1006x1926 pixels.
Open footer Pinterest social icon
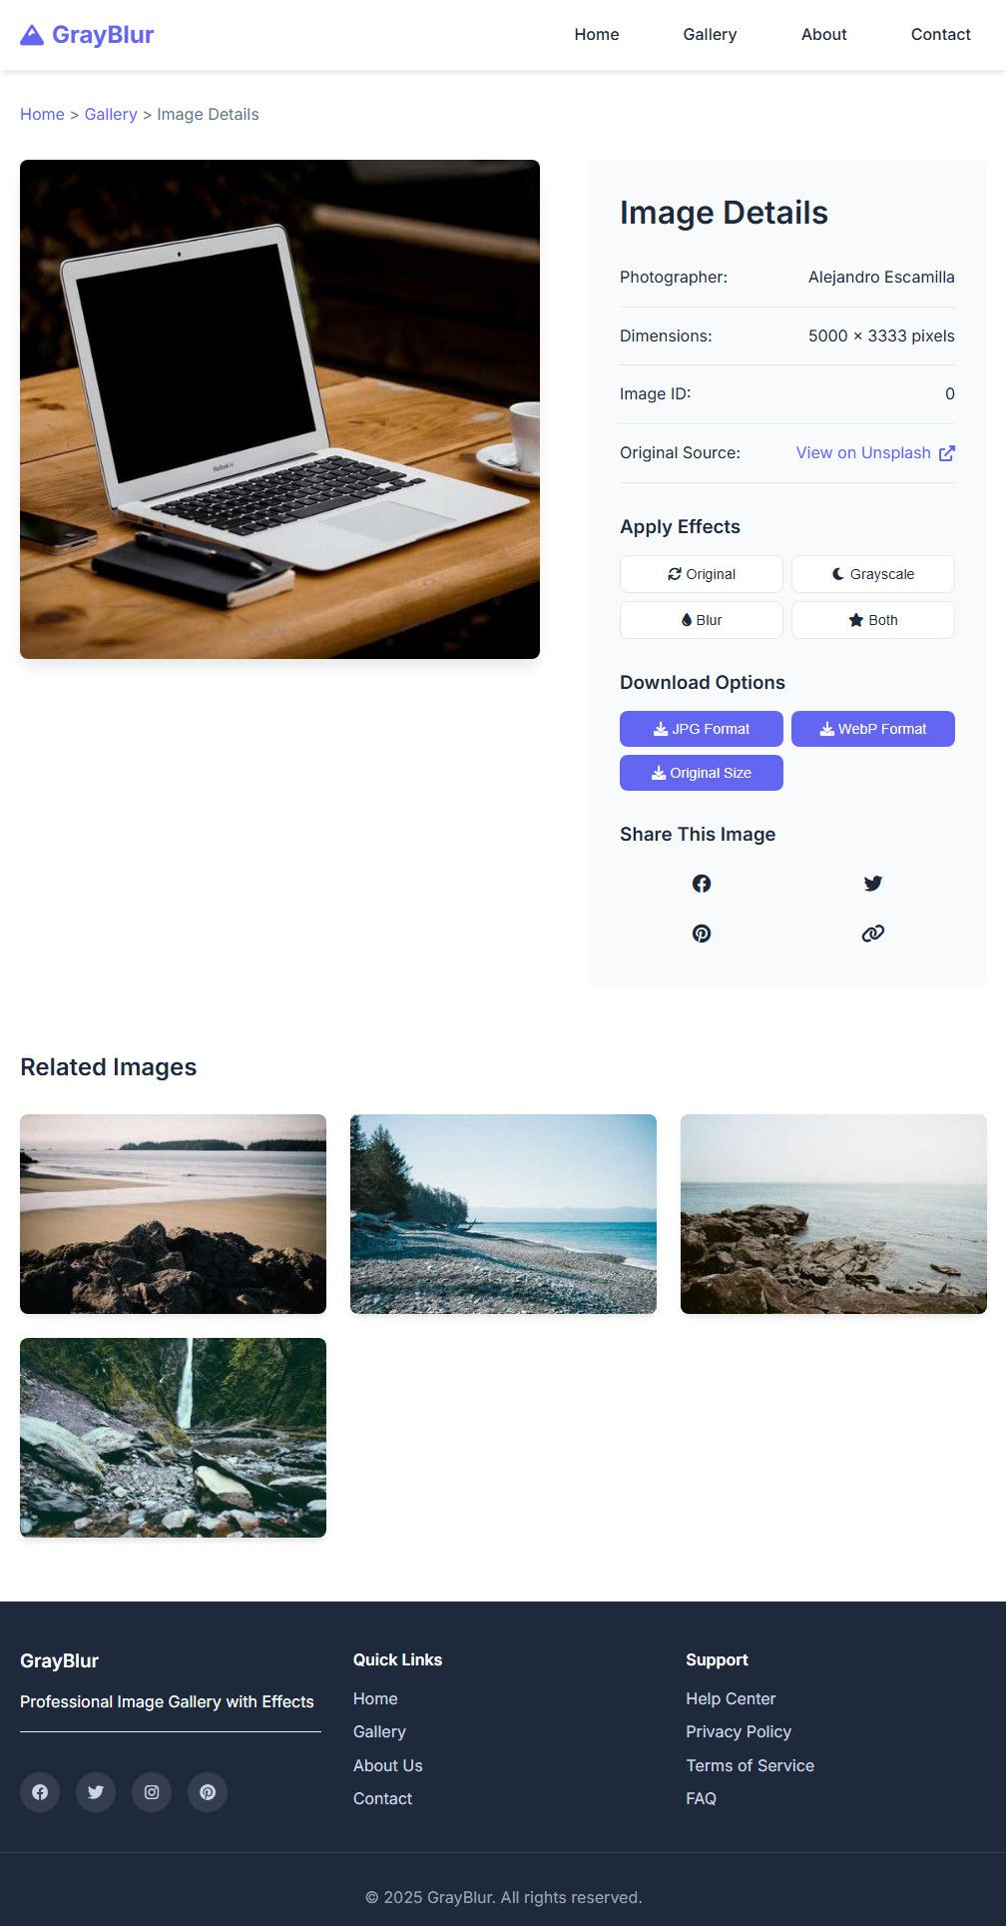(x=208, y=1792)
